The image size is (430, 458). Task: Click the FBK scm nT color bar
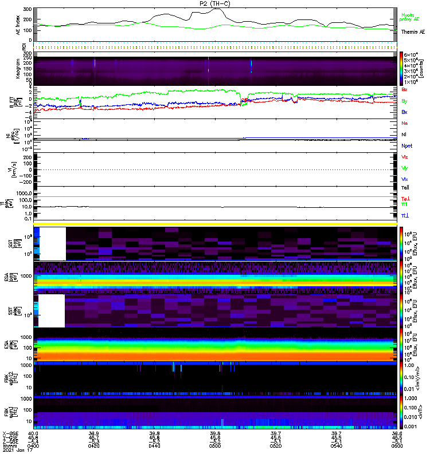401,412
